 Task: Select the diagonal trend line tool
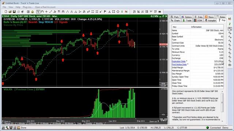pyautogui.click(x=50, y=12)
